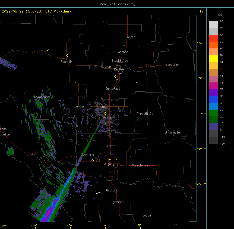This screenshot has height=229, width=234.
Task: Click the -50 tick on horizontal axis
Action: tap(69, 225)
